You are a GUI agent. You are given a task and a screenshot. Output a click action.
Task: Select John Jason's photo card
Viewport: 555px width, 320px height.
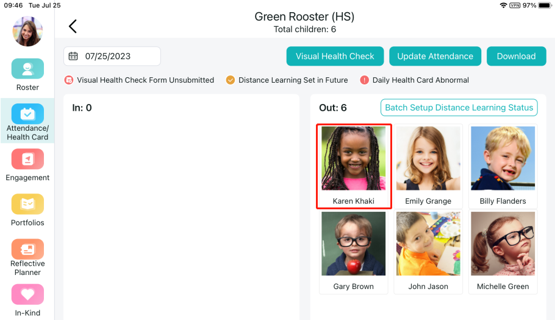(x=428, y=251)
